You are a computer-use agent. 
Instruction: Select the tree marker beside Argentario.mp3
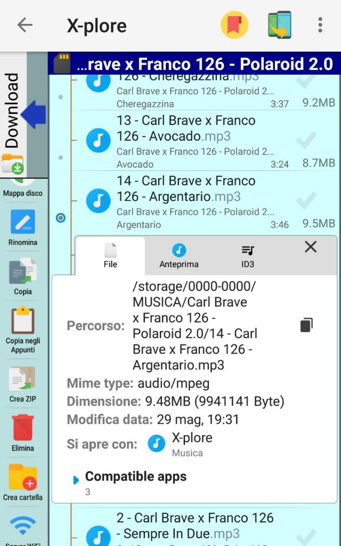pyautogui.click(x=61, y=218)
